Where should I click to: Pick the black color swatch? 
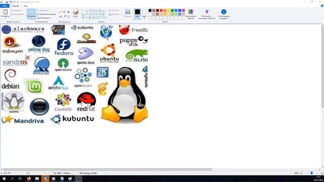(x=150, y=10)
